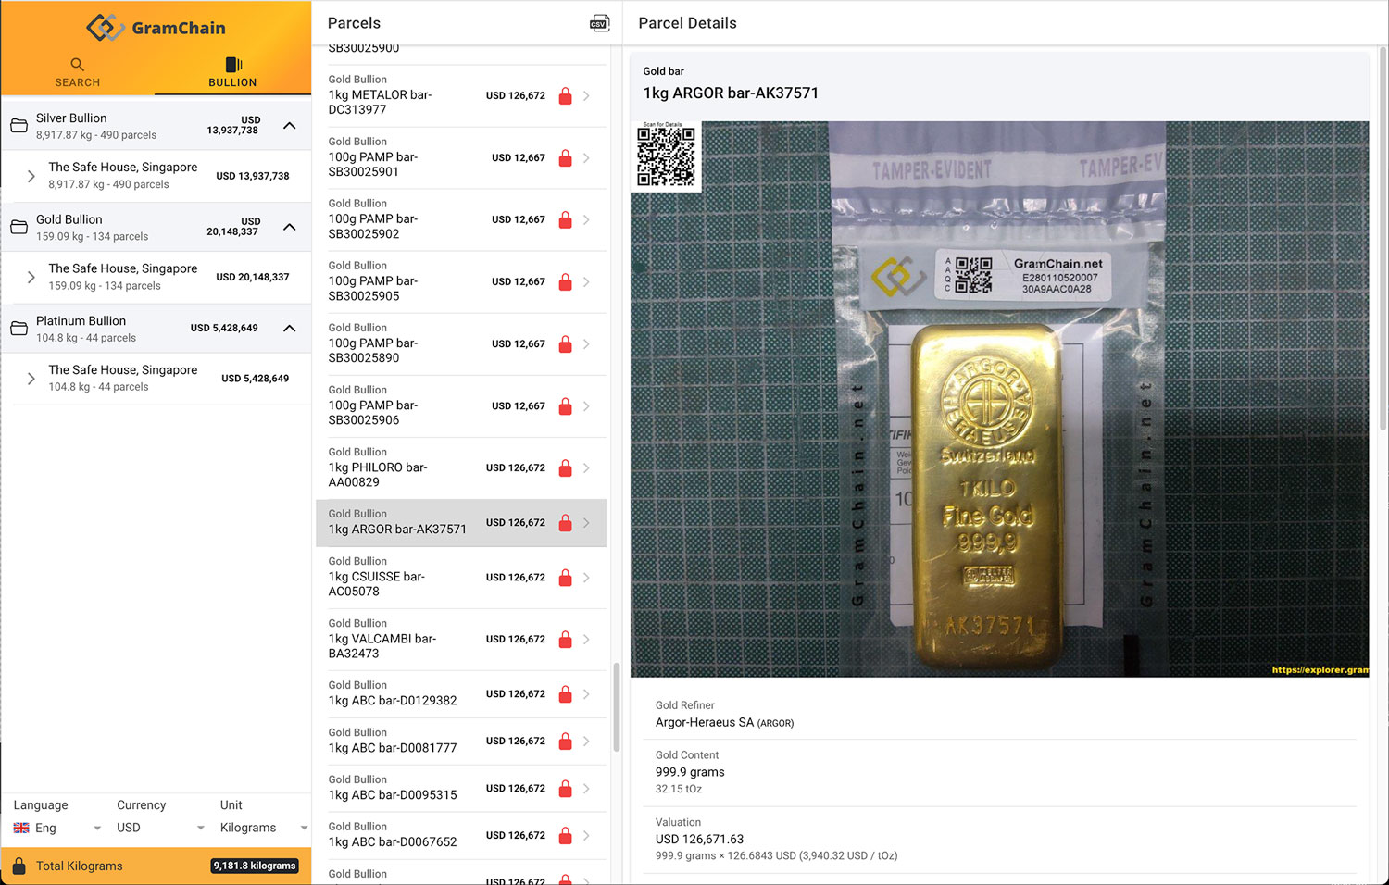The image size is (1389, 885).
Task: Click the GramChain logo
Action: click(x=156, y=28)
